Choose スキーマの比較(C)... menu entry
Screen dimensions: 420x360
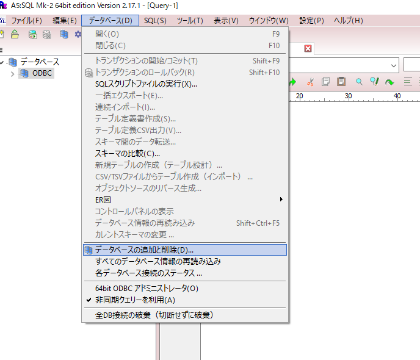(x=185, y=153)
